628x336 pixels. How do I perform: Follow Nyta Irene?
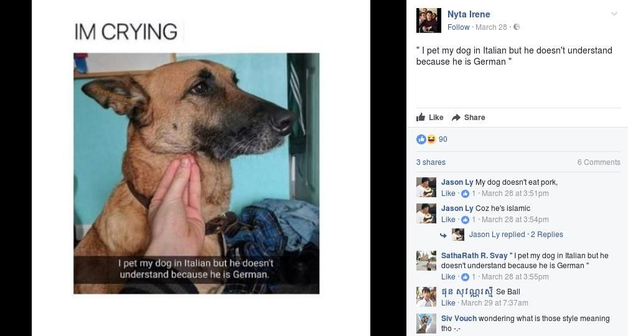pyautogui.click(x=458, y=27)
